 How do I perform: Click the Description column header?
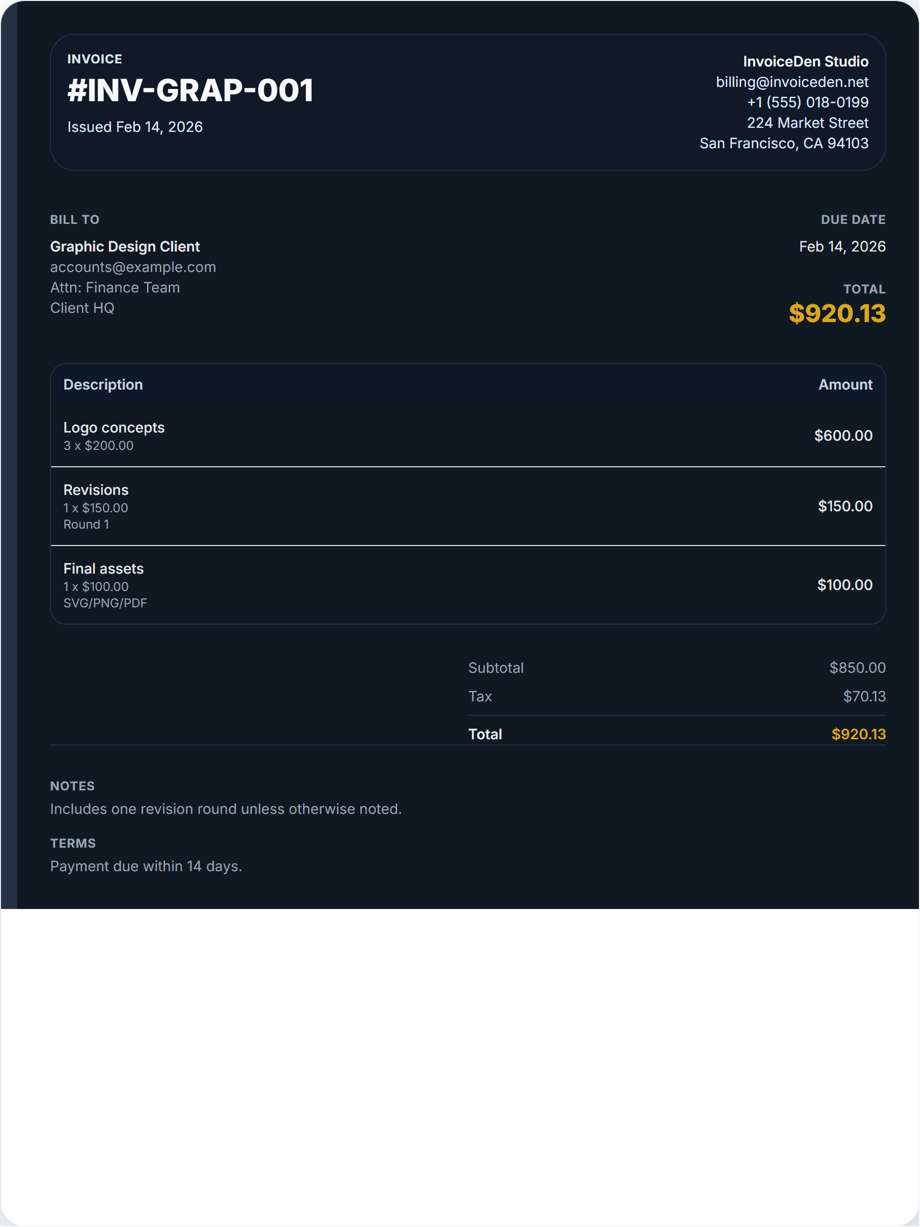click(x=103, y=384)
